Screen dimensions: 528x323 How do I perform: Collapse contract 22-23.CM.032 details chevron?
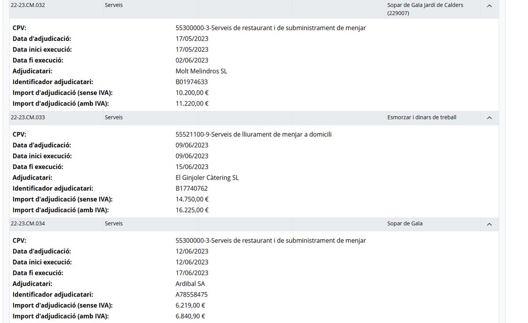tap(489, 6)
